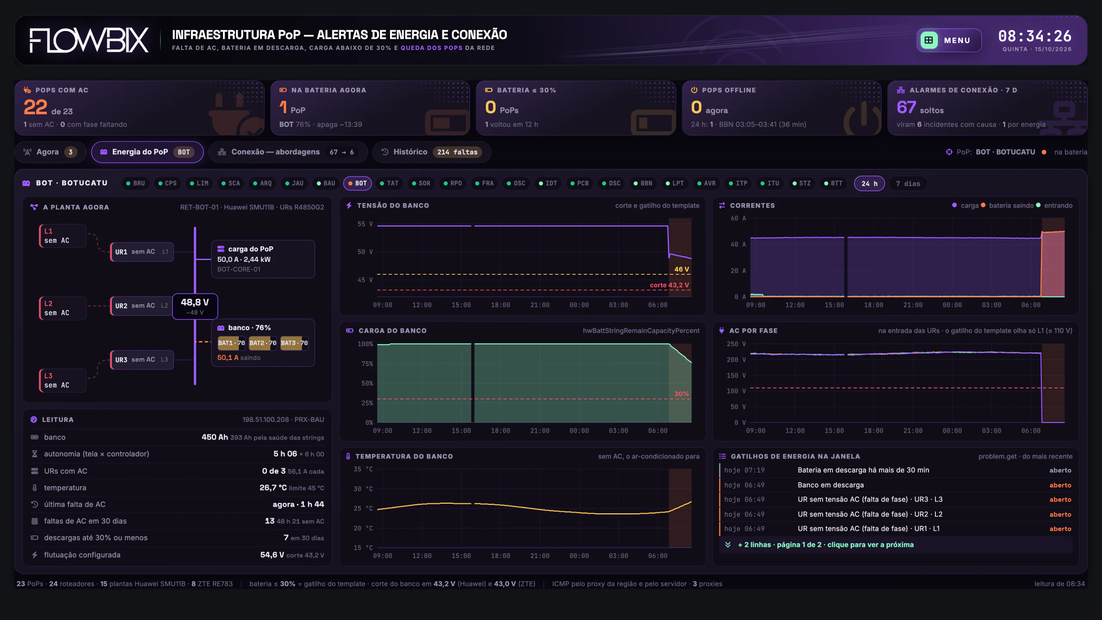Click the arrows icon of CORRENTES panel

(x=722, y=205)
